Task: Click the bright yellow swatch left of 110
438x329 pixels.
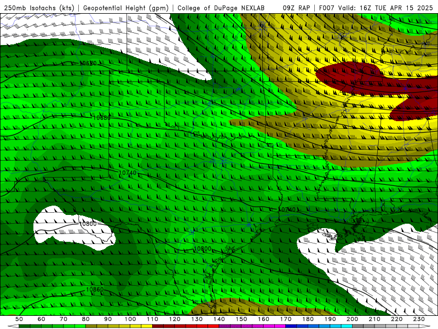Action: coord(147,326)
